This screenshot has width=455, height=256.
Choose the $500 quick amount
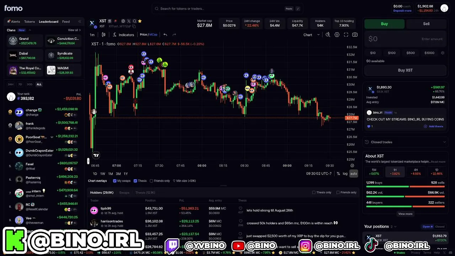coord(411,53)
